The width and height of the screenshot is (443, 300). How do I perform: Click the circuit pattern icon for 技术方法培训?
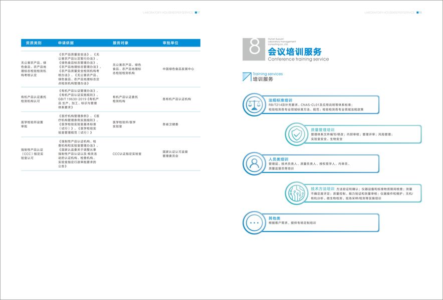(x=296, y=193)
